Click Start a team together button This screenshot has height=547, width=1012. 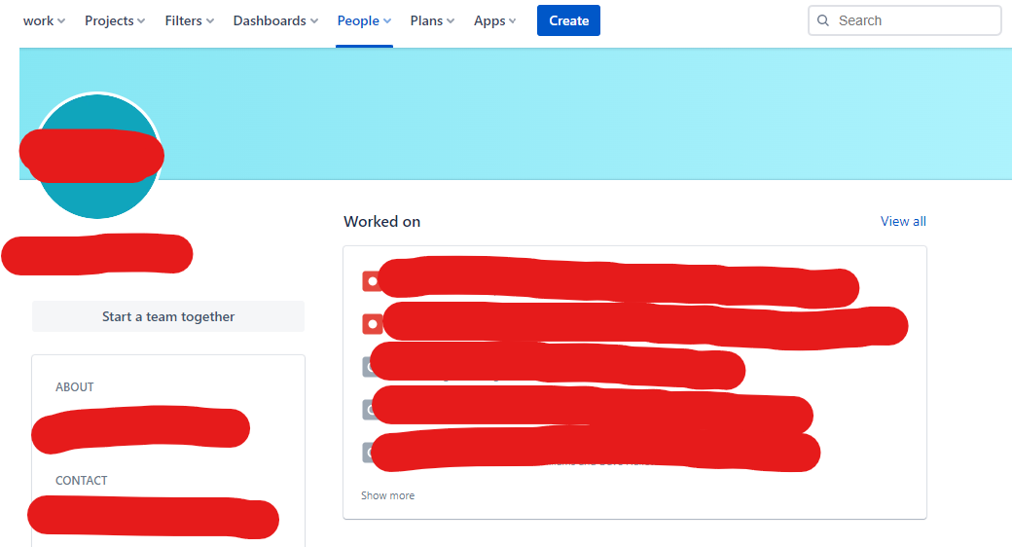[x=167, y=316]
